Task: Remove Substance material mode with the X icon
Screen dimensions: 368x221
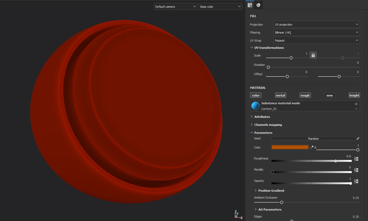Action: tap(356, 104)
